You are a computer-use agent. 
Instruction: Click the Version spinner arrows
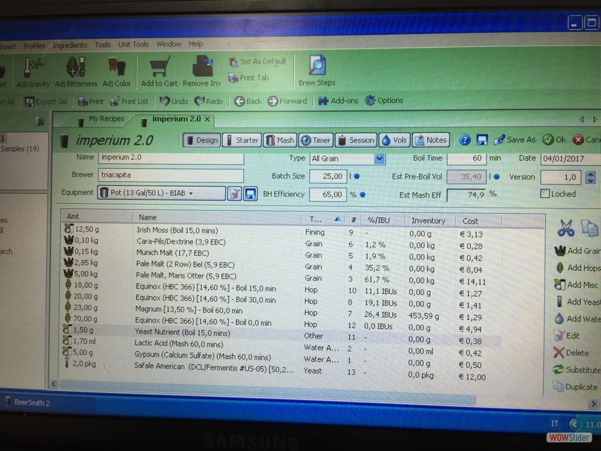(x=590, y=177)
